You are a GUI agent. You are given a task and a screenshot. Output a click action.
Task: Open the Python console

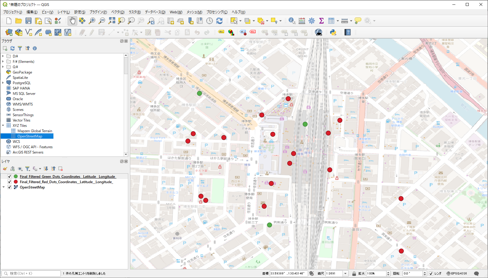(x=333, y=32)
